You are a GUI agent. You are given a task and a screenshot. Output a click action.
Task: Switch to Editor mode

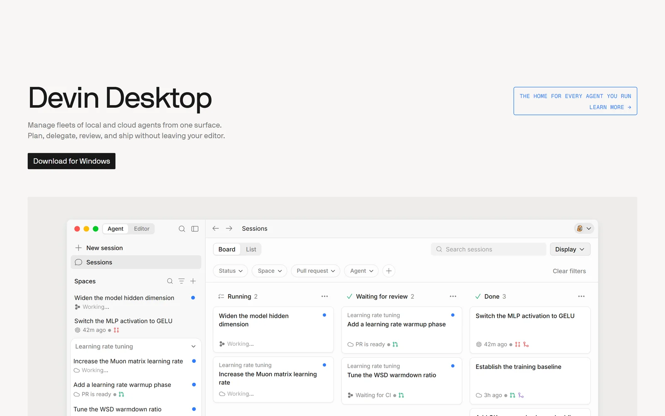pos(142,229)
